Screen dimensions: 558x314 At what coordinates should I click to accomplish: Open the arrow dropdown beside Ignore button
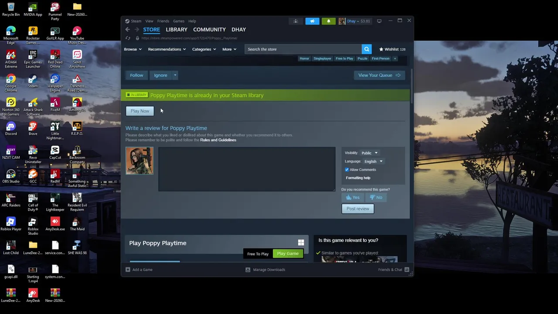[175, 75]
